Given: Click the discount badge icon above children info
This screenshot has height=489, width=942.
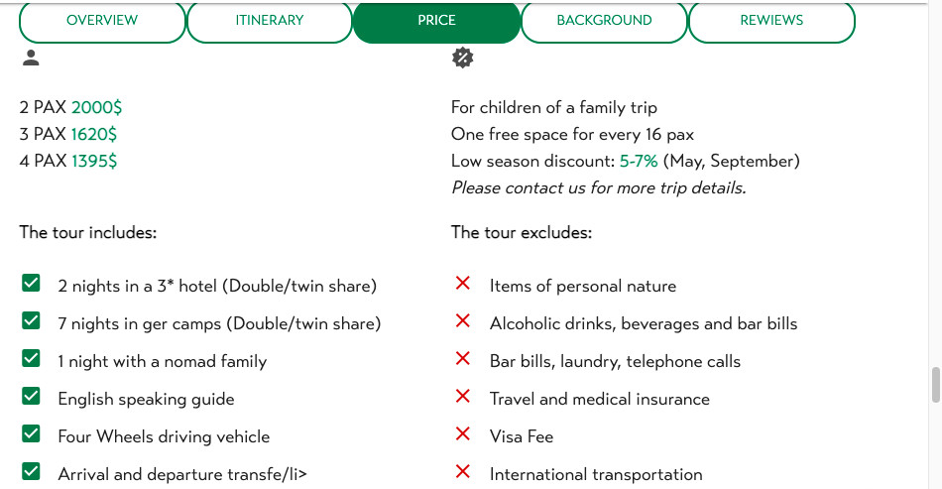Looking at the screenshot, I should pos(462,59).
